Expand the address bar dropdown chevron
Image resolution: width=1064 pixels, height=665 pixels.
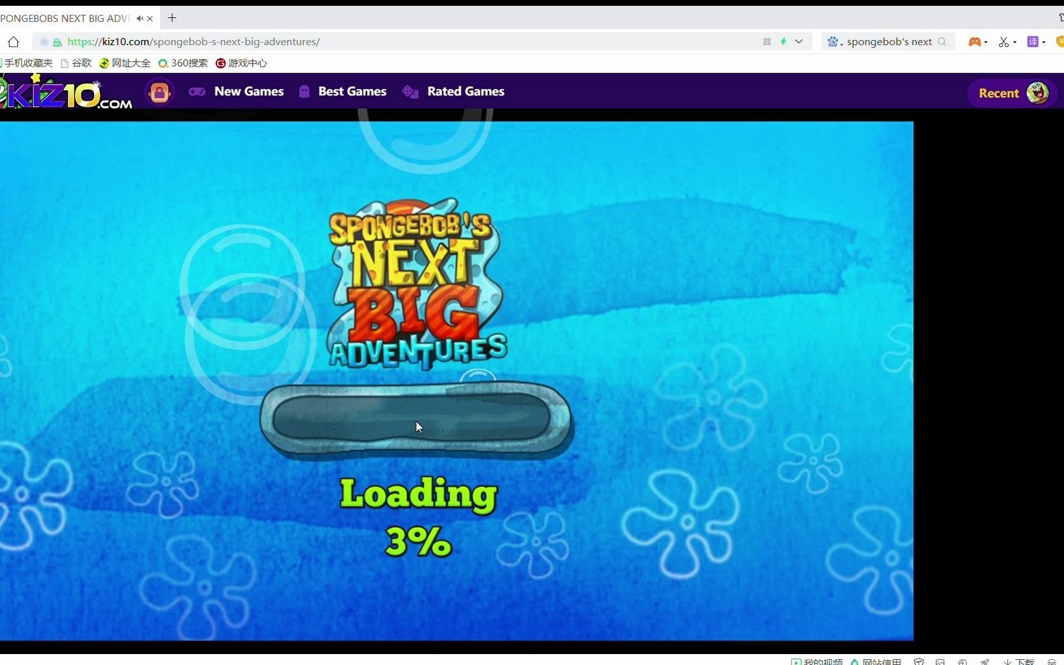[x=799, y=41]
